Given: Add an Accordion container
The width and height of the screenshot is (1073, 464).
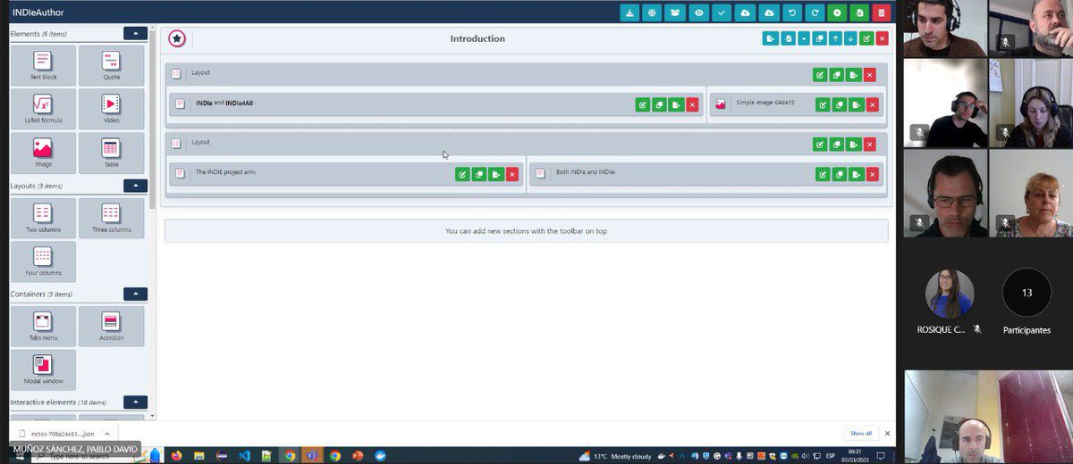Looking at the screenshot, I should coord(111,326).
